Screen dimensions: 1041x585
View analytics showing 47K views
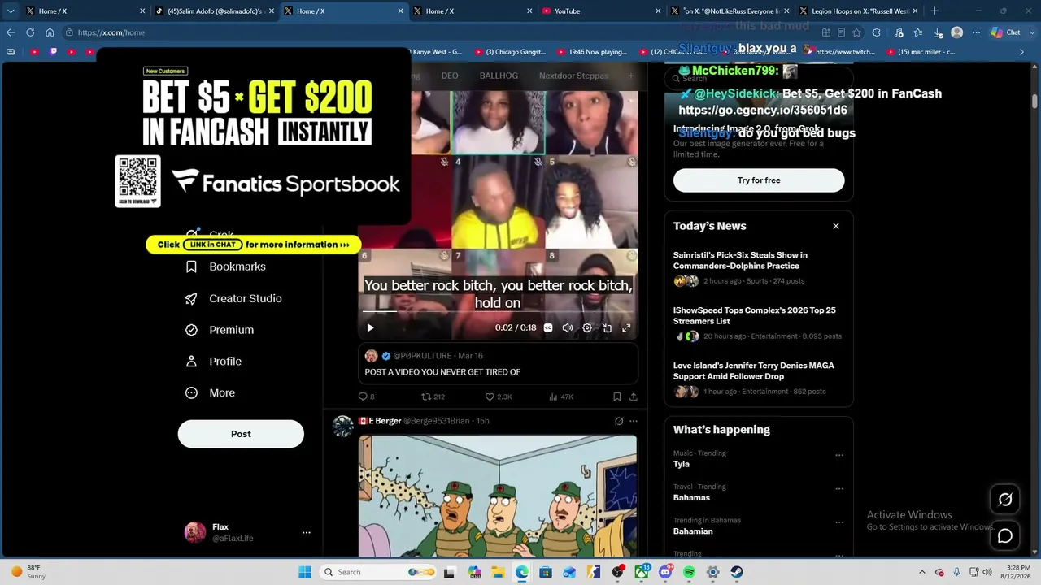[x=561, y=396]
